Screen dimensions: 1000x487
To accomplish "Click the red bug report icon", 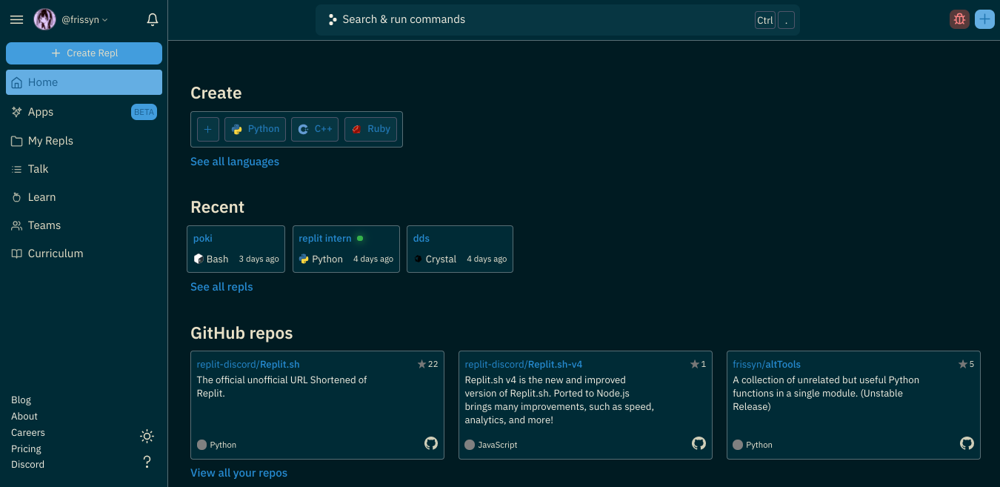I will coord(959,20).
